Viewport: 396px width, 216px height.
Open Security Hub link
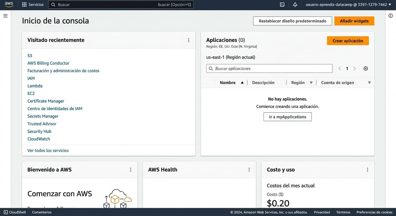(x=39, y=132)
